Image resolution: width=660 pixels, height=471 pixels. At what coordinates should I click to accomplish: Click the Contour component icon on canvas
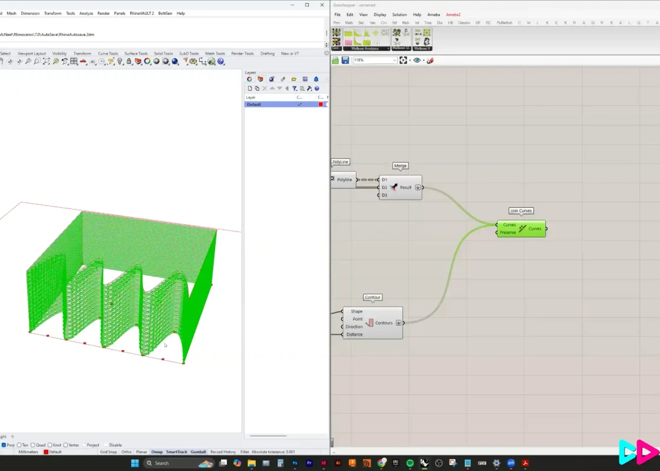pyautogui.click(x=370, y=323)
